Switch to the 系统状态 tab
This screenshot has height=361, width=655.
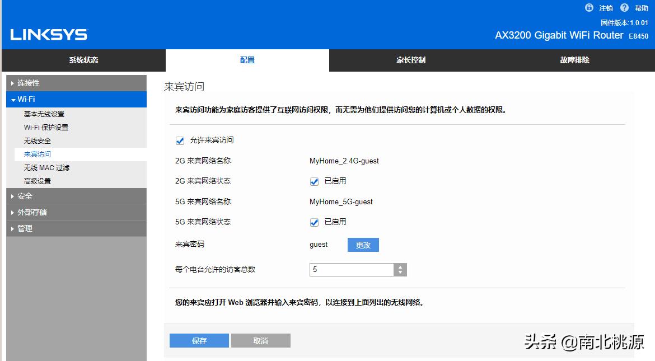point(82,60)
